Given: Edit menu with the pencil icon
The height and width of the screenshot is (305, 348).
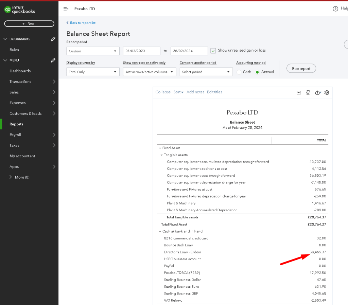Looking at the screenshot, I should pyautogui.click(x=53, y=60).
